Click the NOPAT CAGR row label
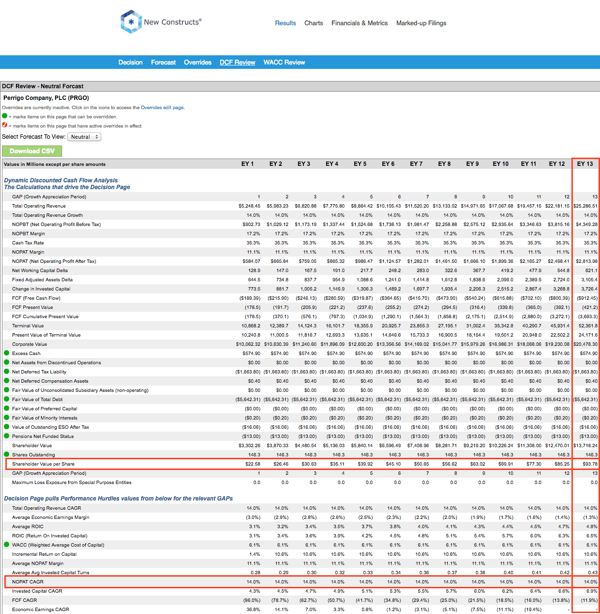This screenshot has height=614, width=600. coord(28,582)
